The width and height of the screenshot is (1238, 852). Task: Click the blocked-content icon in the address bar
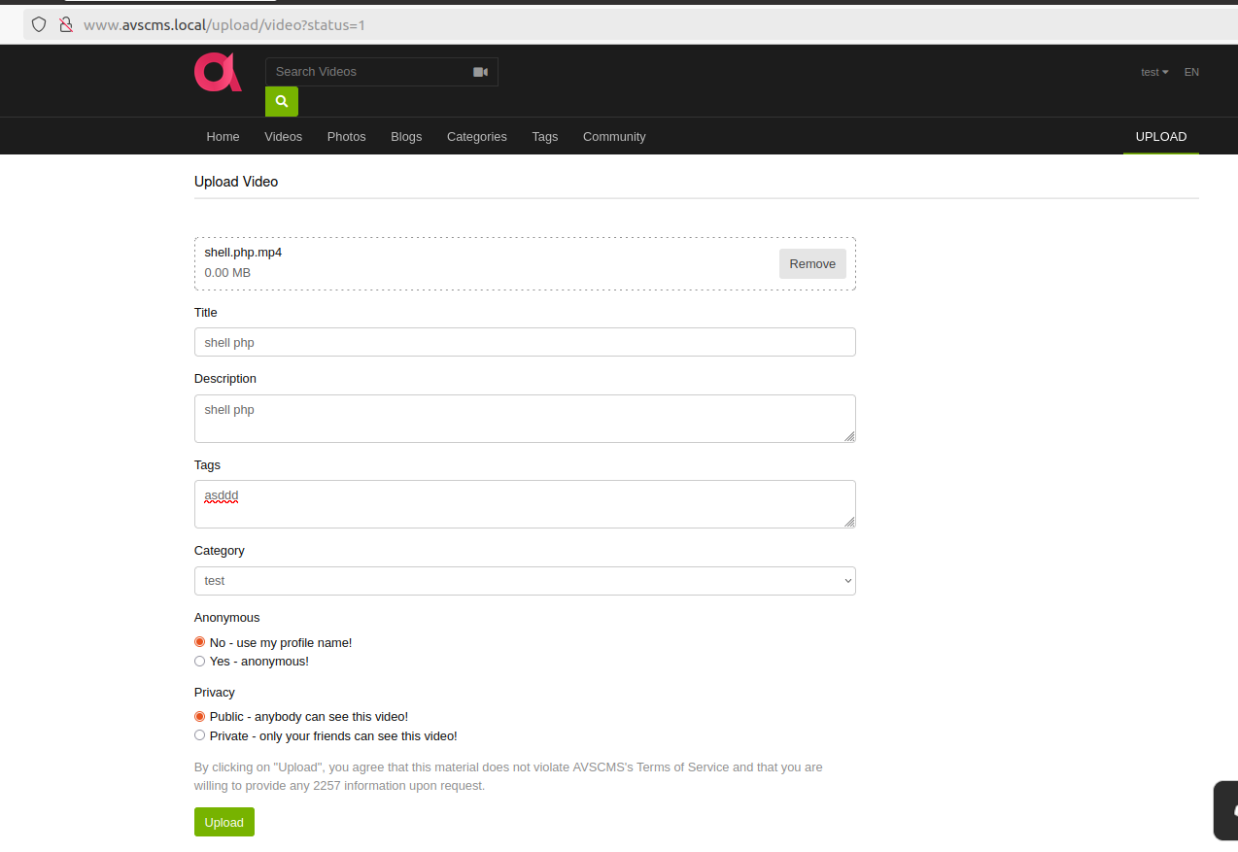click(65, 23)
